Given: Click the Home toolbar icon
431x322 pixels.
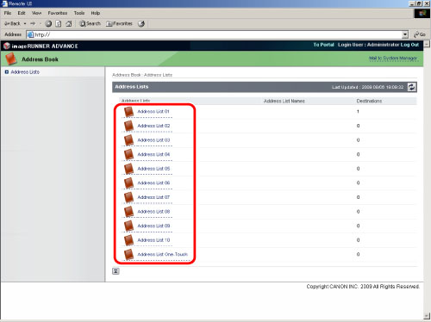Looking at the screenshot, I should tap(69, 23).
